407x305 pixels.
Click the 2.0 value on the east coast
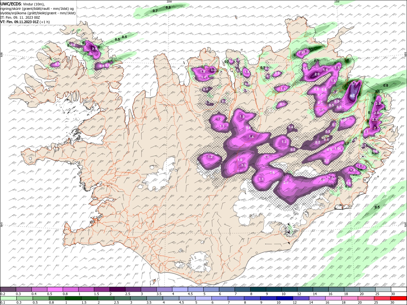click(376, 113)
